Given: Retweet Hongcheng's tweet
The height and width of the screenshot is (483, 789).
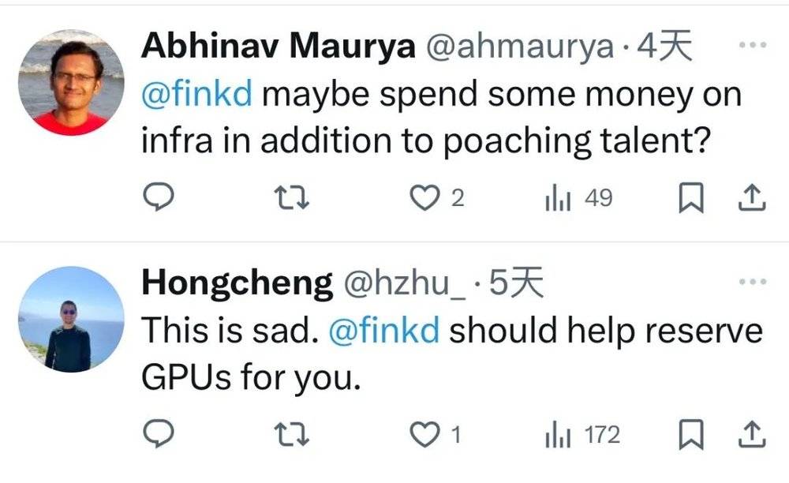Looking at the screenshot, I should point(292,434).
